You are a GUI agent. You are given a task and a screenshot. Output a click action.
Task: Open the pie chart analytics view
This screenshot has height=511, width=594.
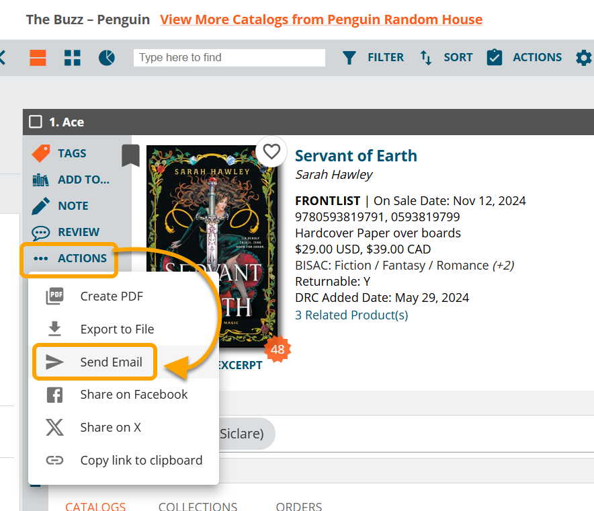pos(107,58)
